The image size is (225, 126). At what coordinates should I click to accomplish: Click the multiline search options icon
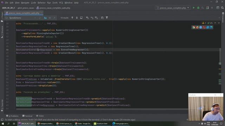[102, 18]
